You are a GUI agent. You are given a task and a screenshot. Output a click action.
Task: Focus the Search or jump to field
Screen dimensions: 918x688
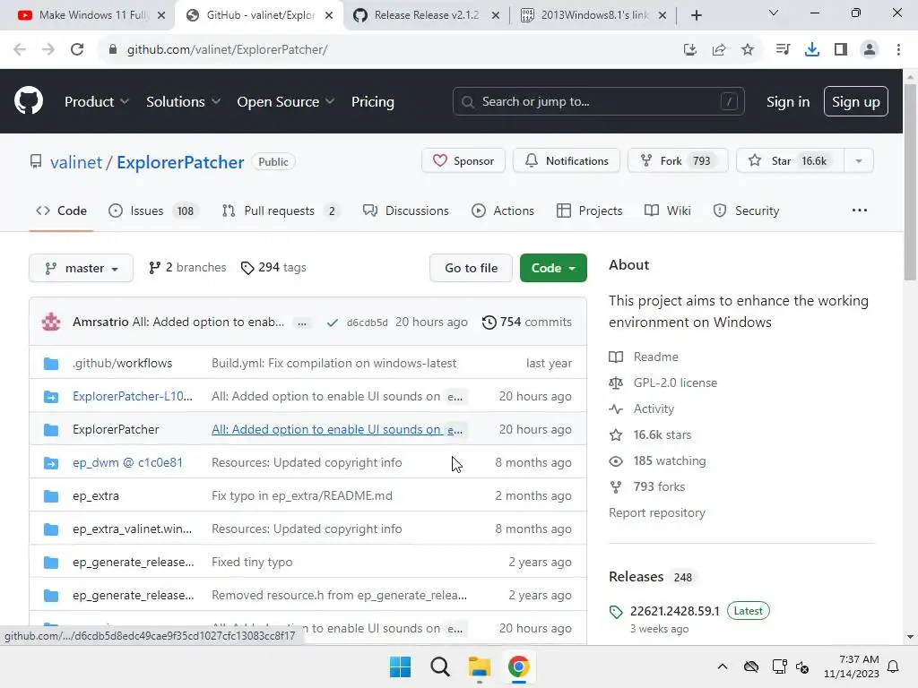tap(598, 102)
